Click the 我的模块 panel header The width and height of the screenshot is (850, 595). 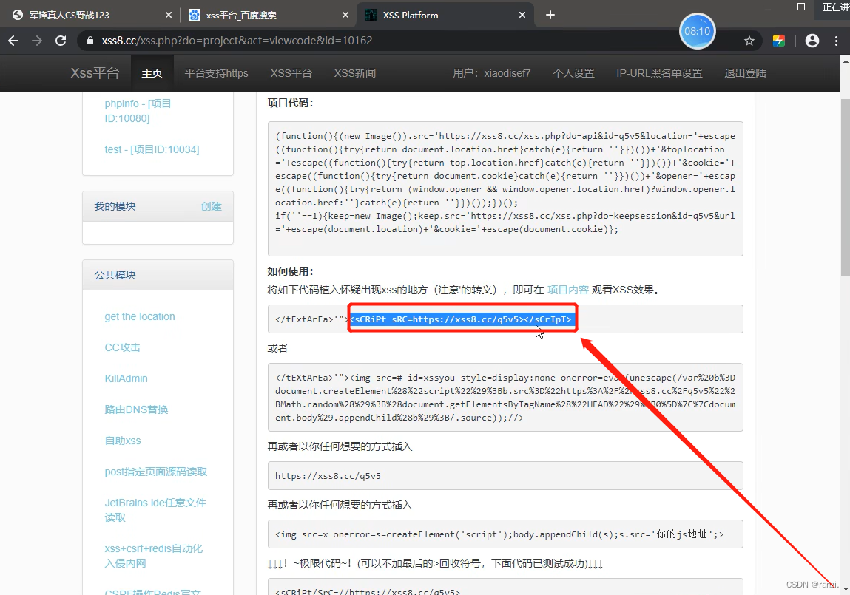(x=158, y=206)
